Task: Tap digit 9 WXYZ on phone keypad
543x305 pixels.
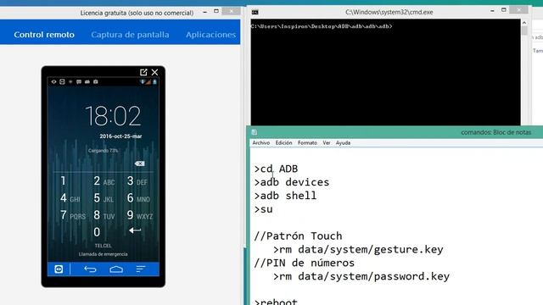Action: [139, 215]
